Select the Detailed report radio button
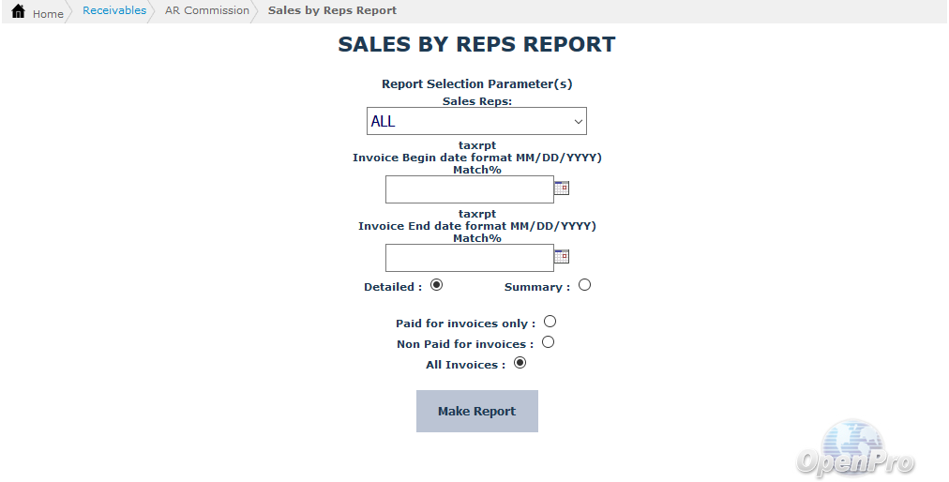Viewport: 949px width, 482px height. [436, 285]
